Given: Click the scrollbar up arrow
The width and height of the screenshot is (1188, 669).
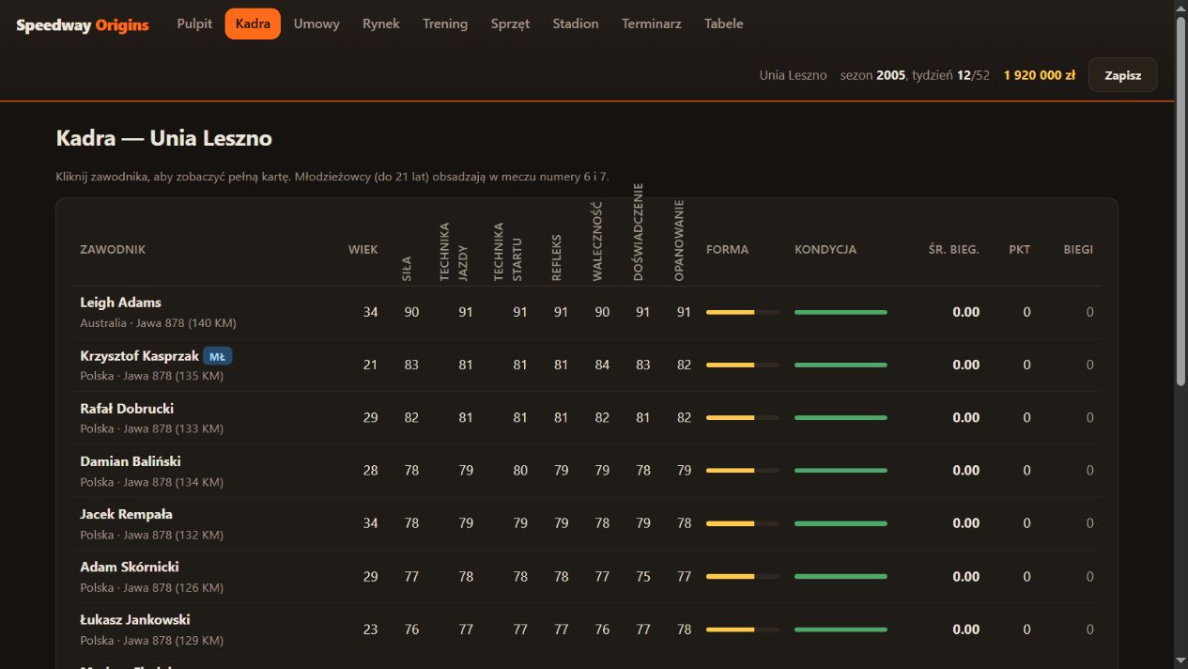Looking at the screenshot, I should 1180,8.
